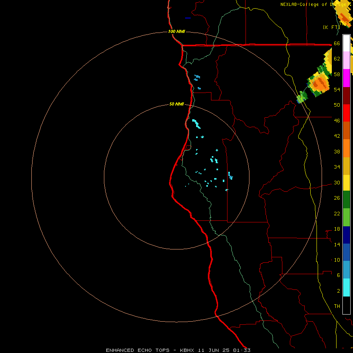Click the magenta 58 kft legend swatch
The height and width of the screenshot is (353, 353).
[x=346, y=78]
